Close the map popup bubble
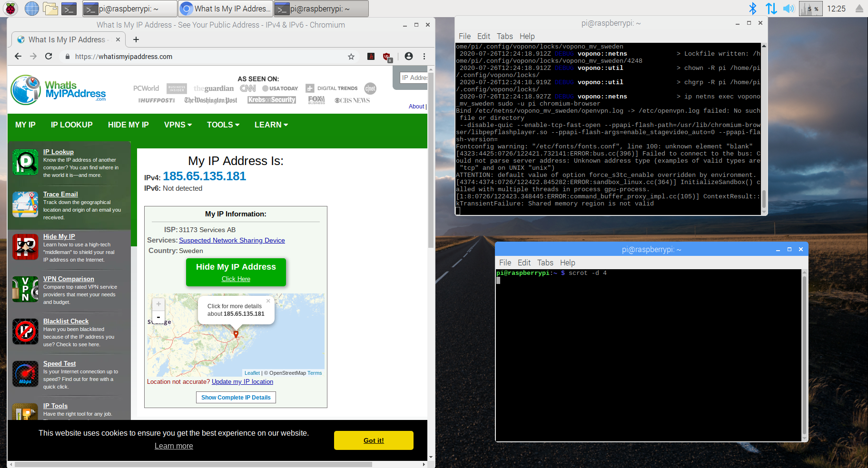 coord(268,301)
